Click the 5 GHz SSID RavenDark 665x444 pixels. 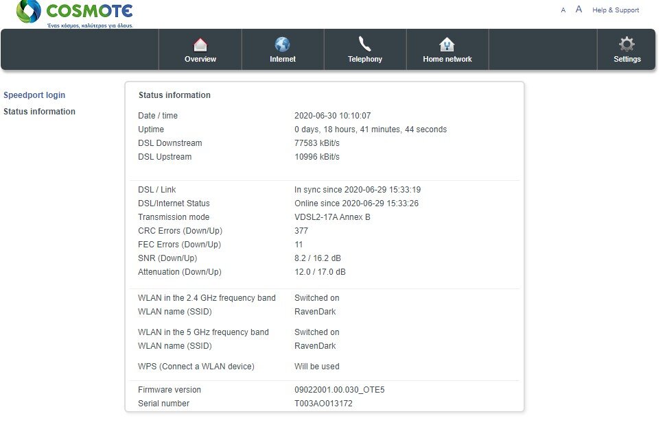pyautogui.click(x=315, y=346)
